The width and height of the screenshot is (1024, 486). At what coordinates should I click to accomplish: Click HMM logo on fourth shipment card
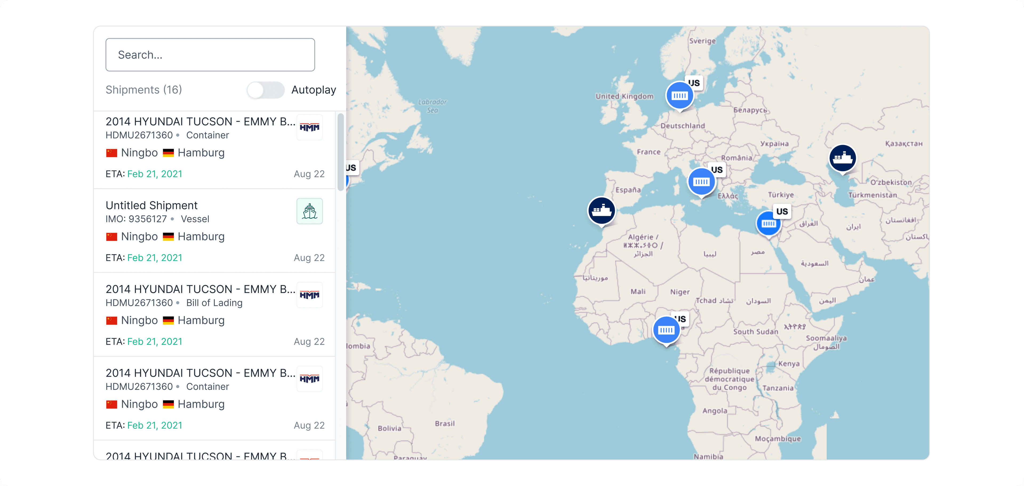pyautogui.click(x=310, y=379)
